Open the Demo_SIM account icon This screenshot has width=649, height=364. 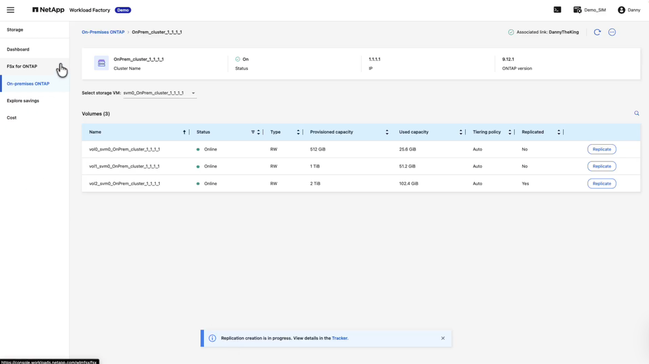(x=578, y=10)
